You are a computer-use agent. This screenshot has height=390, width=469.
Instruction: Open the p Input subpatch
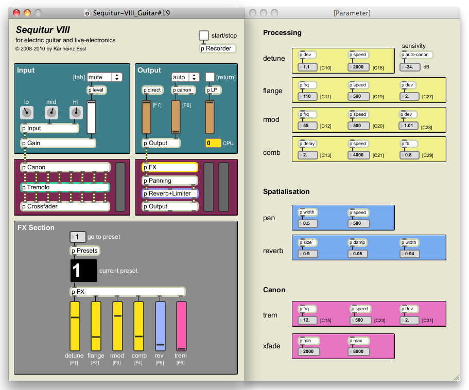[50, 128]
